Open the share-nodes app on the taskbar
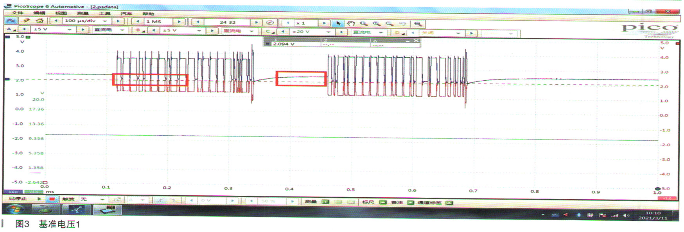 [x=77, y=209]
